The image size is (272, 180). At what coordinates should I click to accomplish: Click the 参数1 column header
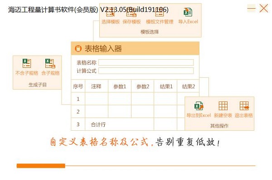(x=120, y=86)
